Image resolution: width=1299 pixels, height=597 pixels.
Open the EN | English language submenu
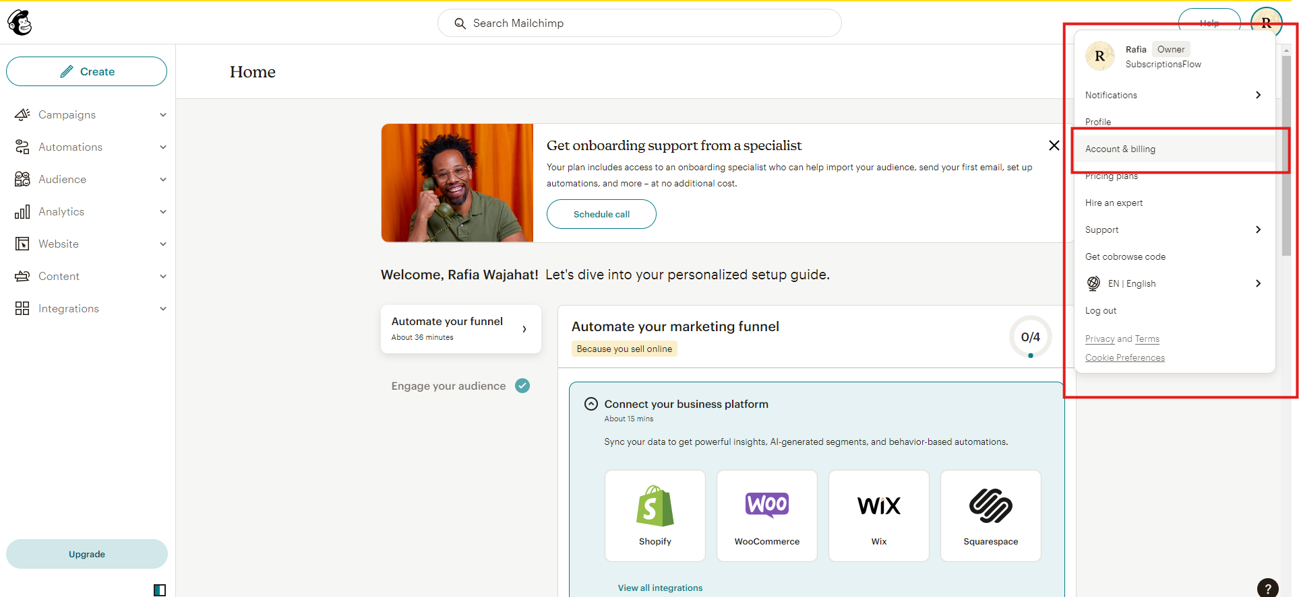pyautogui.click(x=1174, y=283)
